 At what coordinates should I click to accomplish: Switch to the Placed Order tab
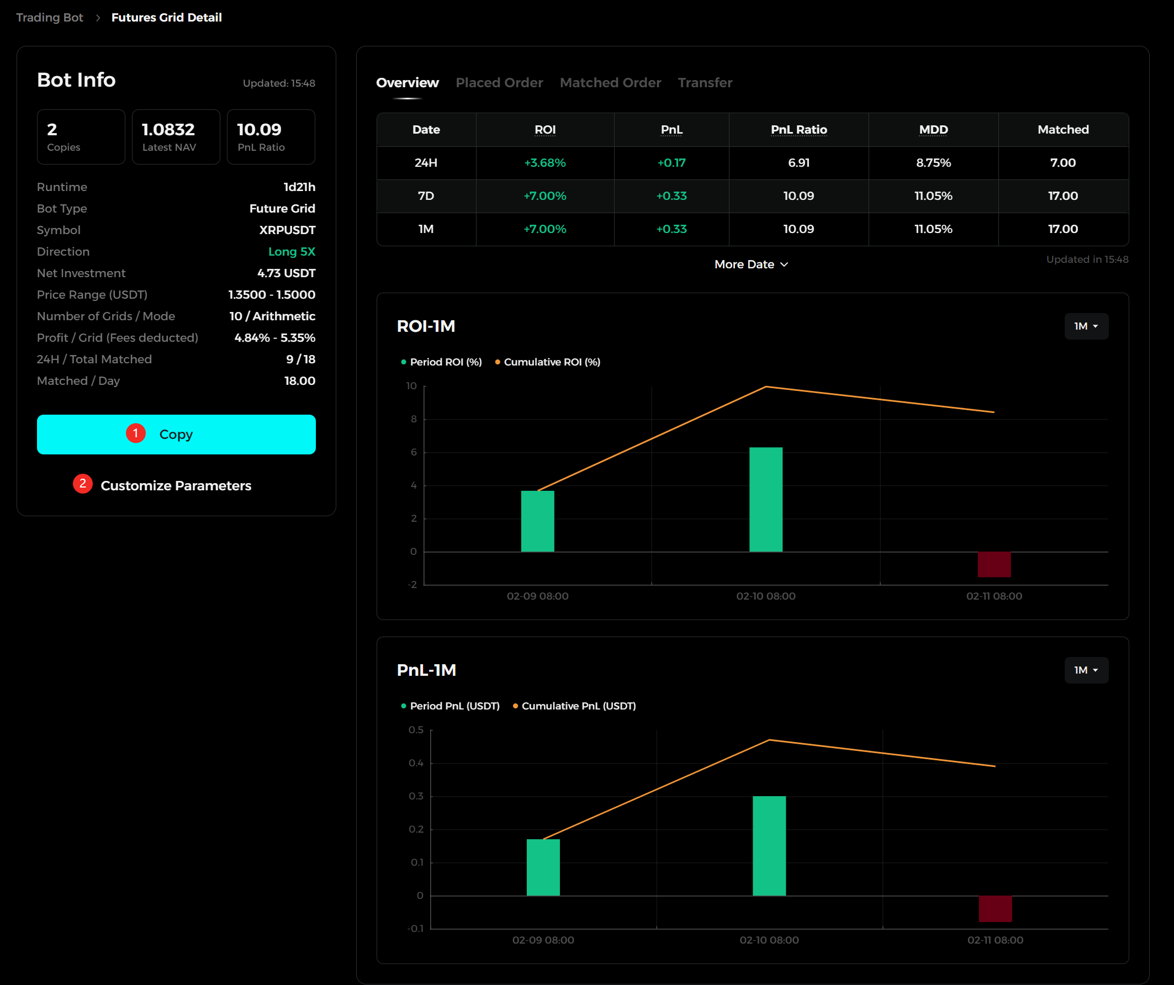click(499, 83)
